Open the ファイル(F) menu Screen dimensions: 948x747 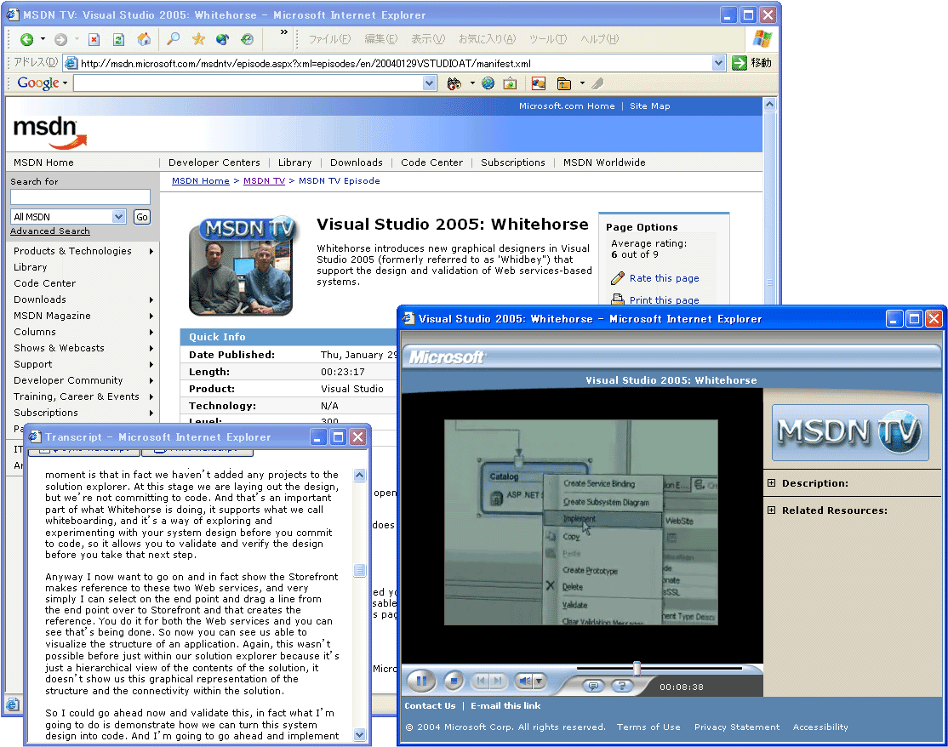(329, 39)
